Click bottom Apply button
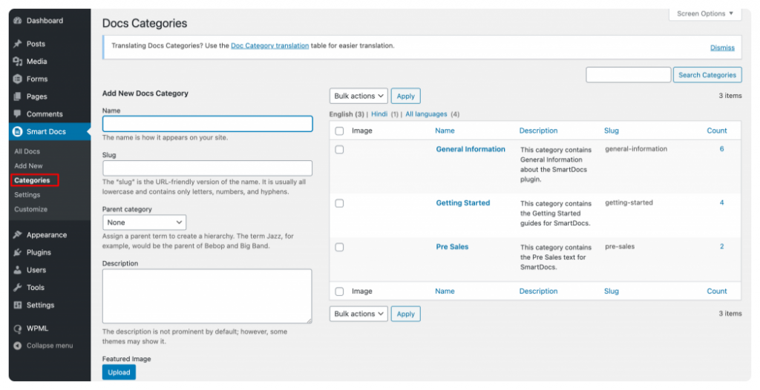 pyautogui.click(x=406, y=314)
